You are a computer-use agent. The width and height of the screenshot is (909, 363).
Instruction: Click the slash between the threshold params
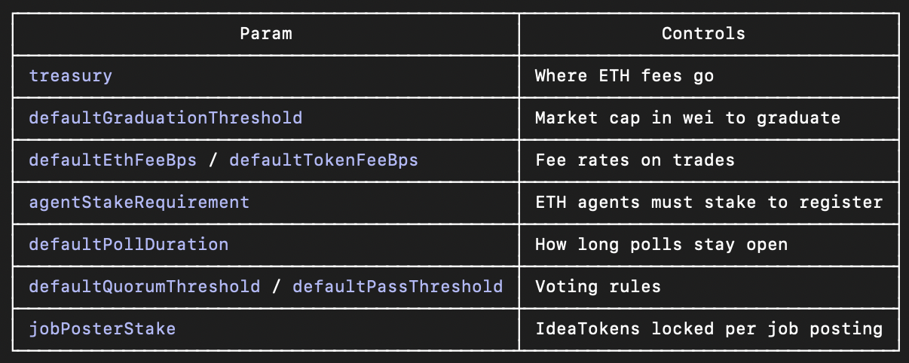(x=277, y=287)
